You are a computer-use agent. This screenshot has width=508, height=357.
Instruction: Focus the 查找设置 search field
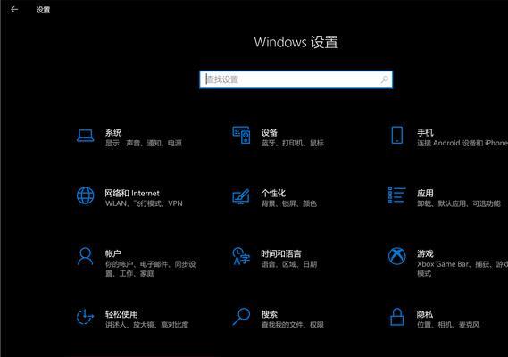pyautogui.click(x=296, y=79)
